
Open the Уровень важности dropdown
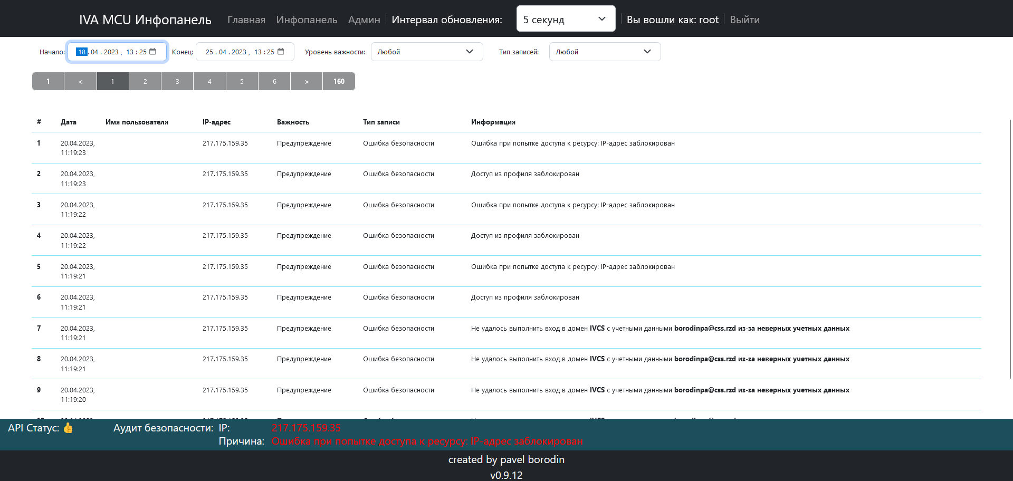(426, 52)
